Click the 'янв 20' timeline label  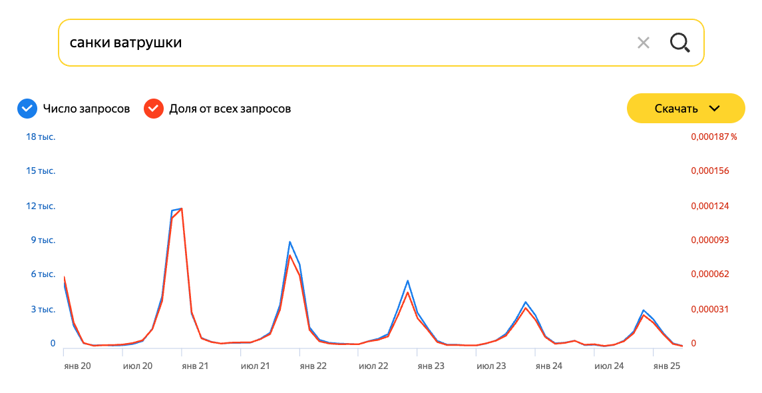point(77,366)
